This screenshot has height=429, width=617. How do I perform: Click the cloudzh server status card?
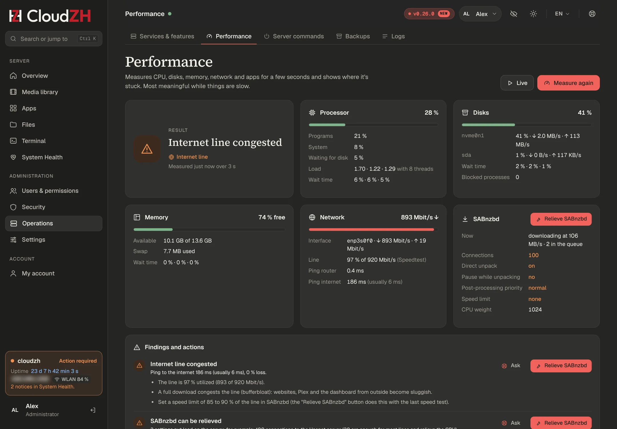pyautogui.click(x=54, y=373)
